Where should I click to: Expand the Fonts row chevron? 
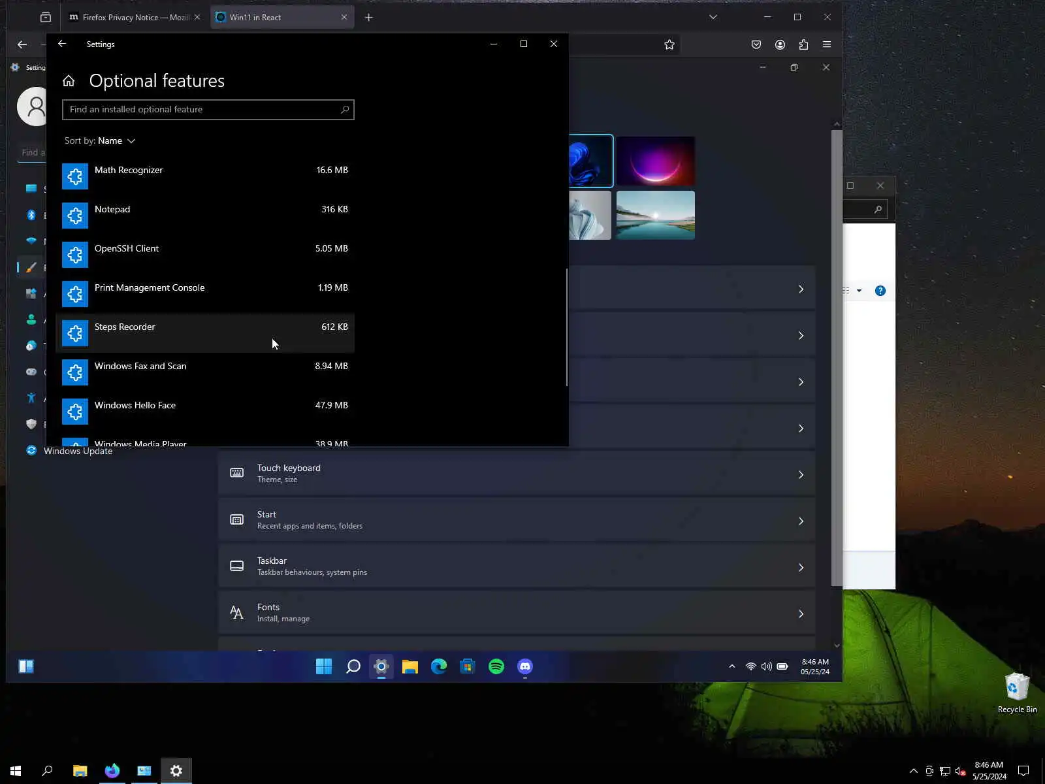(x=801, y=614)
